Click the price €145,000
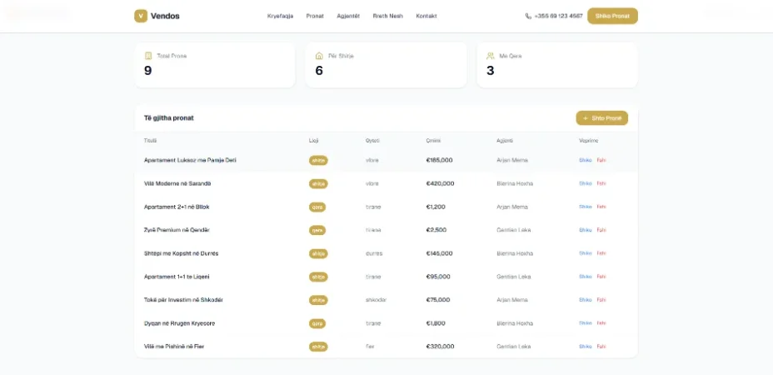Screen dimensions: 773x375 (x=439, y=253)
